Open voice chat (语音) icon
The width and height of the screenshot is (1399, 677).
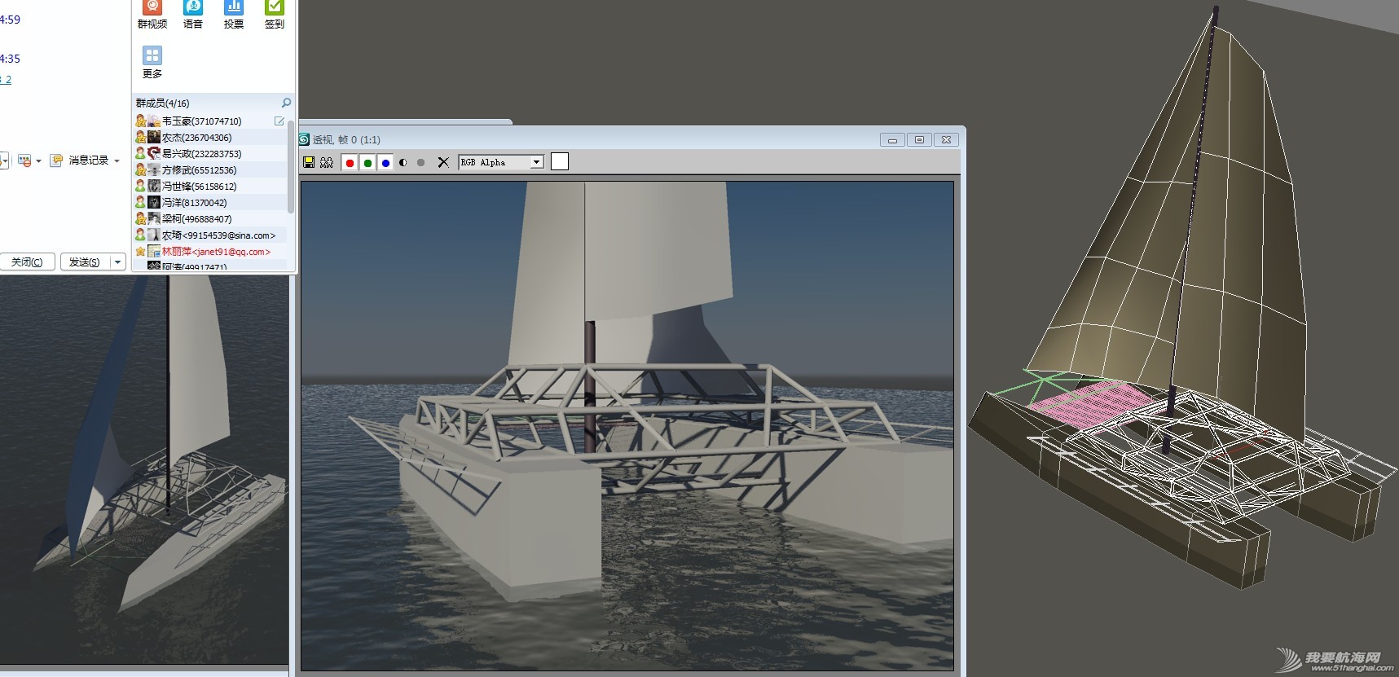click(193, 15)
